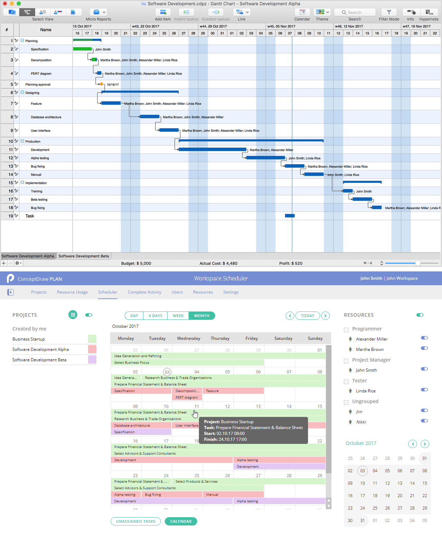Viewport: 442px width, 549px height.
Task: Click Software Development Alpha pink swatch
Action: click(92, 349)
